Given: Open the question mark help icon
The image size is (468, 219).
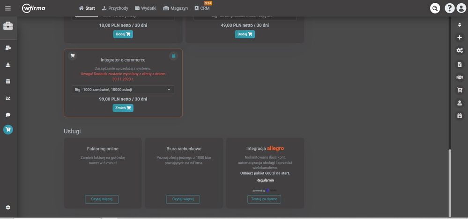Looking at the screenshot, I should [x=449, y=8].
